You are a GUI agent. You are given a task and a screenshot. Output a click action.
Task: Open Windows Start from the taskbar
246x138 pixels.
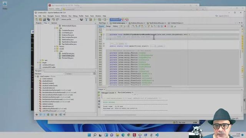click(x=89, y=135)
